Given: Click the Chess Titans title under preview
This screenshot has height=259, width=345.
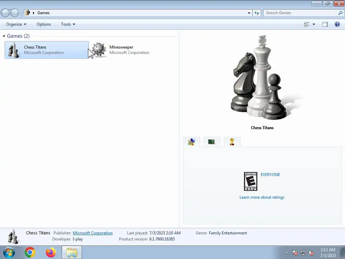Looking at the screenshot, I should [x=262, y=128].
